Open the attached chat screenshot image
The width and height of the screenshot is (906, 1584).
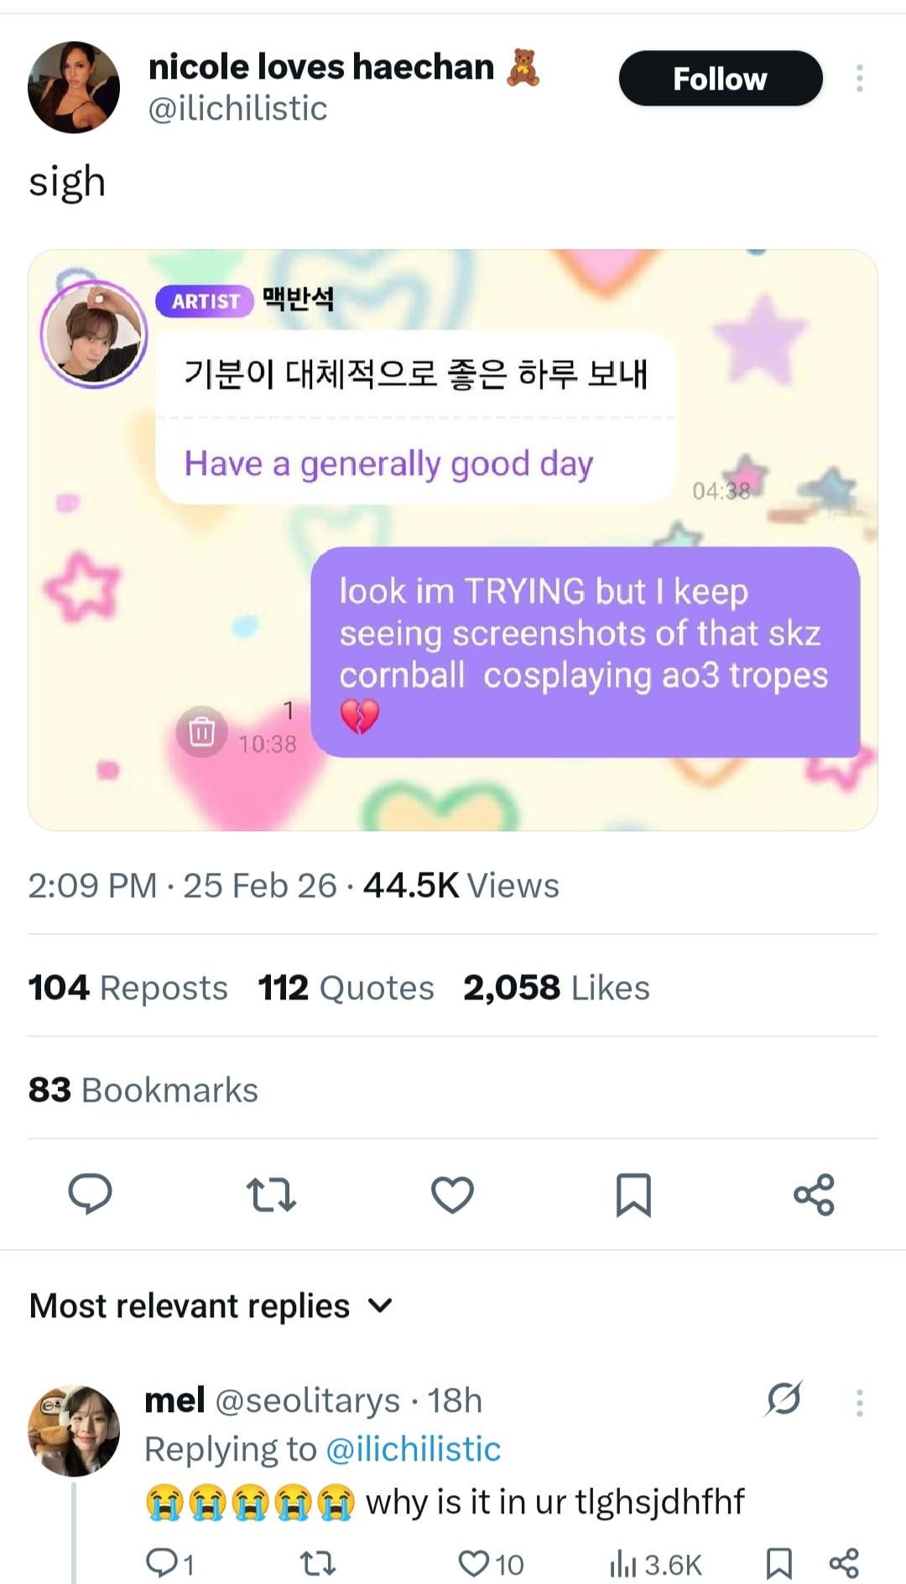tap(453, 539)
